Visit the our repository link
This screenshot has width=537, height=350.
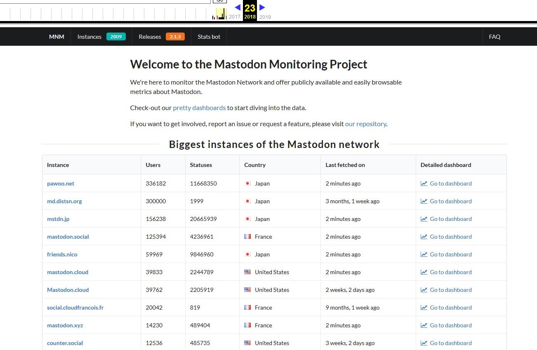point(365,124)
